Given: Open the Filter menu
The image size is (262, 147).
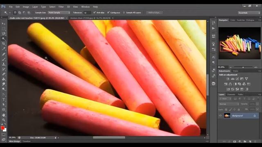Looking at the screenshot, I should point(61,7).
